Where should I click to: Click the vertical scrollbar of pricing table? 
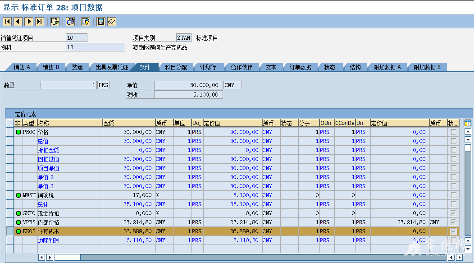[x=468, y=191]
